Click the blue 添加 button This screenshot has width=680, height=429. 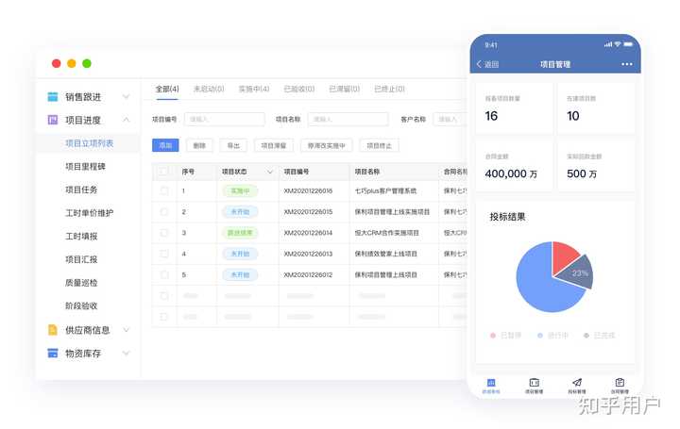[x=165, y=145]
